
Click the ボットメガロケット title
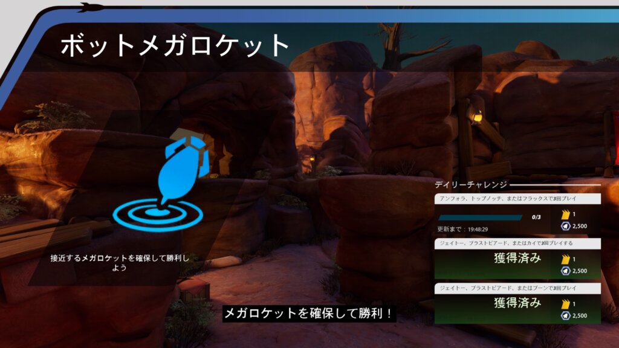pyautogui.click(x=175, y=45)
